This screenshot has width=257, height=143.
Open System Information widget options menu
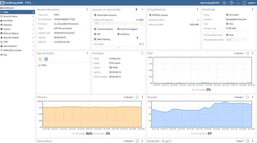pos(87,9)
